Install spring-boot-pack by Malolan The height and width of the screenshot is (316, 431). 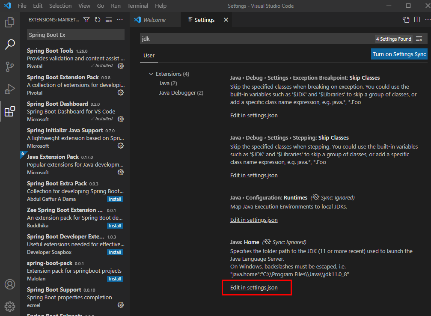115,279
